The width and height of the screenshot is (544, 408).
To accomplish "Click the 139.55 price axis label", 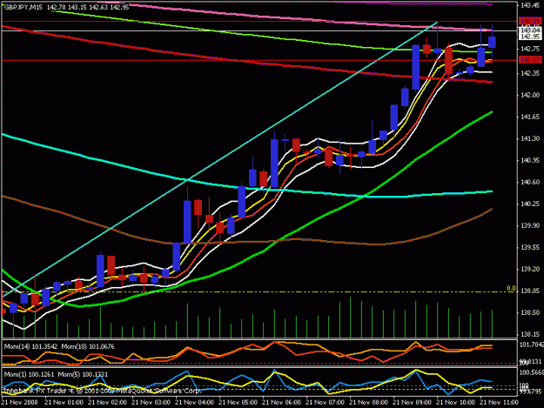I will click(x=530, y=247).
